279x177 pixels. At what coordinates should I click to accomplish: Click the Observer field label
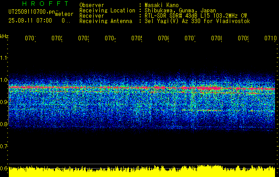point(92,5)
